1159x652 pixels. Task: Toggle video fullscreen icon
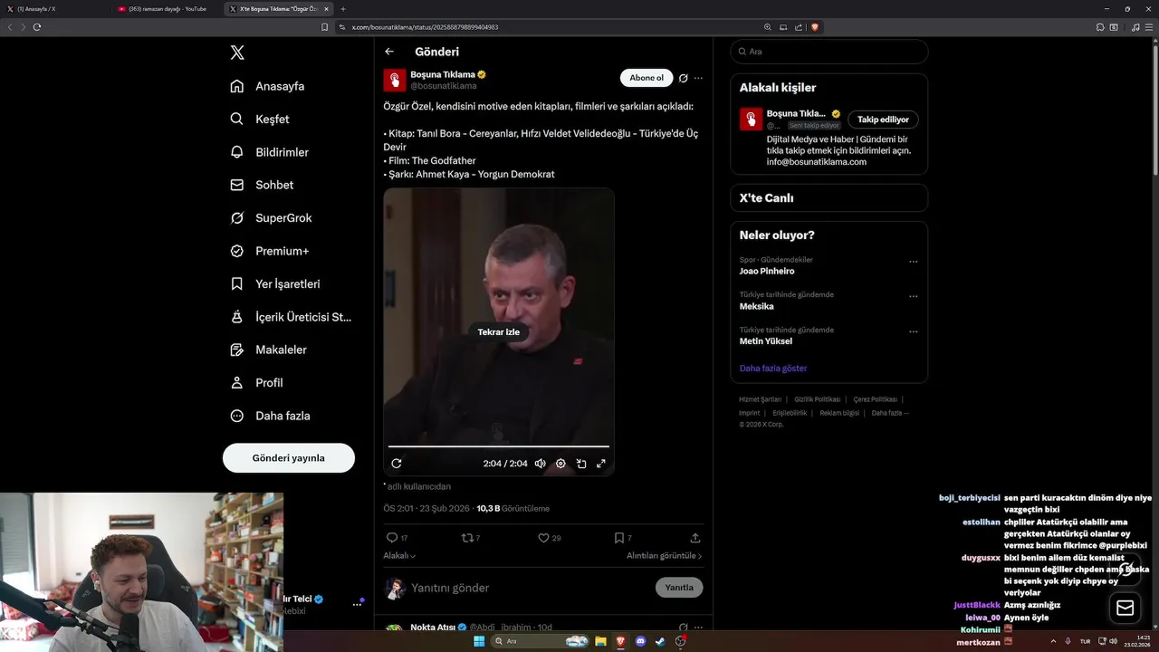601,464
